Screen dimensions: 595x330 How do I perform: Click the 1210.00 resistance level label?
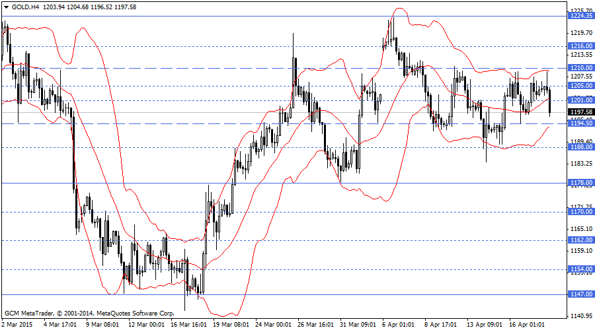click(580, 67)
